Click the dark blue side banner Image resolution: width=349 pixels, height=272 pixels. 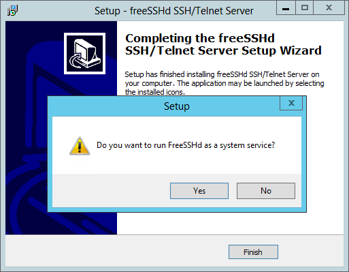26,127
